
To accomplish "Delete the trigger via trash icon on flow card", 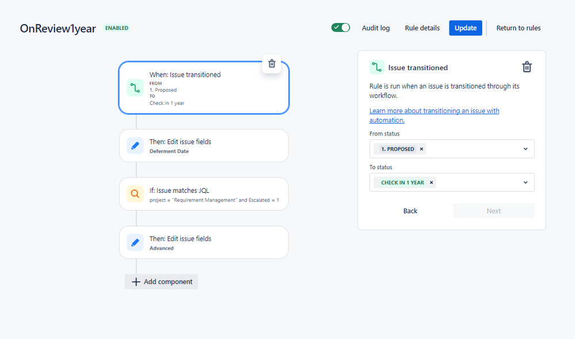I will (x=272, y=63).
